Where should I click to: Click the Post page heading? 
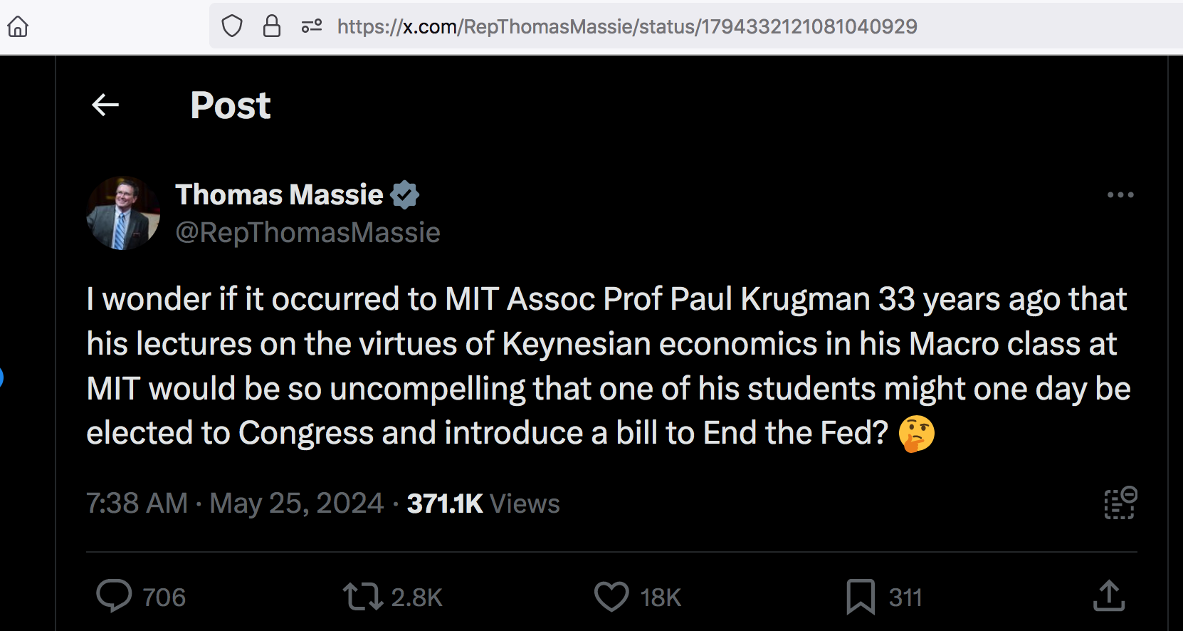tap(231, 105)
